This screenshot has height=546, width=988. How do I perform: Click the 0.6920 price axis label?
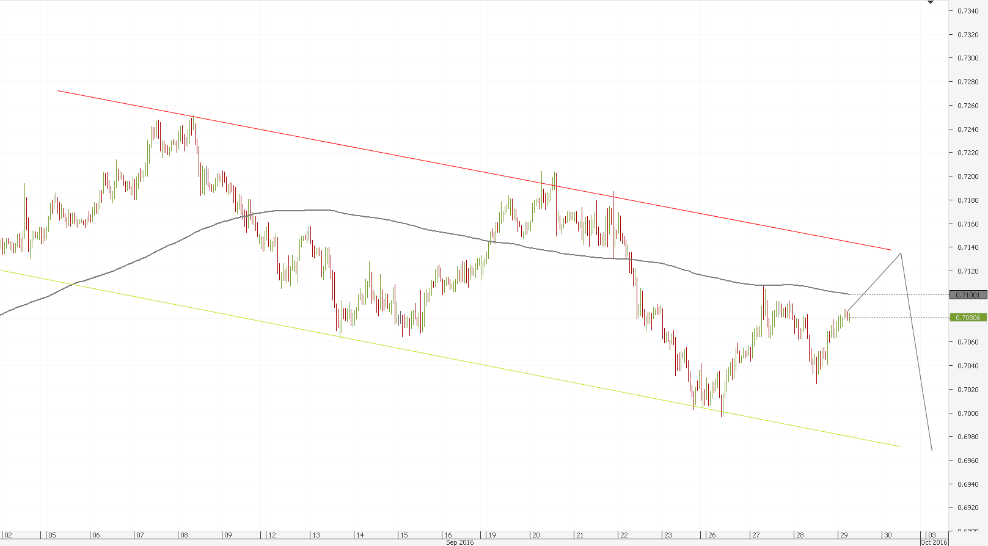tap(968, 508)
